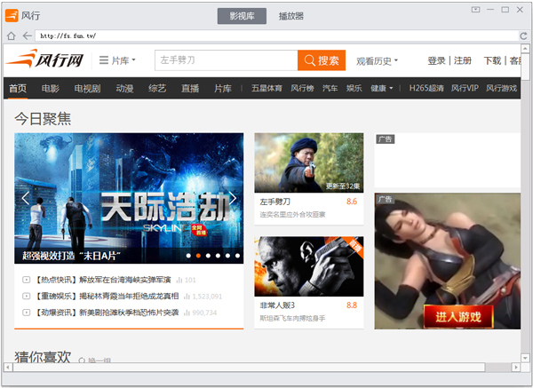The width and height of the screenshot is (533, 388).
Task: Click the orange 搜索 button
Action: click(322, 60)
